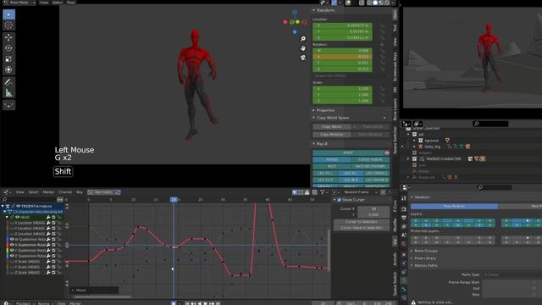Collapse the Rig UI panel
This screenshot has width=542, height=305.
click(x=314, y=144)
